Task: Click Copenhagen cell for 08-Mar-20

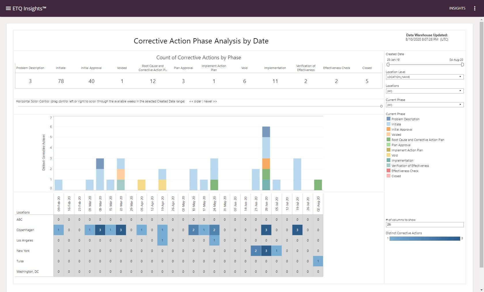Action: [x=100, y=230]
